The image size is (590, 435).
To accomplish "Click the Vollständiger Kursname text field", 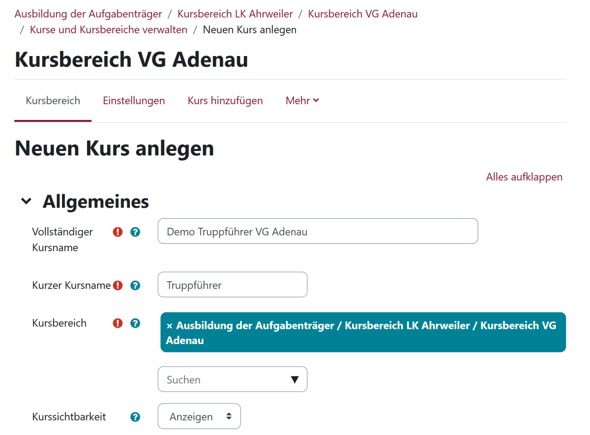I will pos(318,232).
